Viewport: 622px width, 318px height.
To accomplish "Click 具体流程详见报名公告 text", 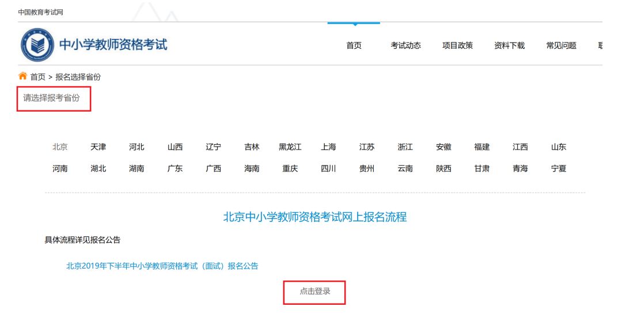I will coord(82,240).
